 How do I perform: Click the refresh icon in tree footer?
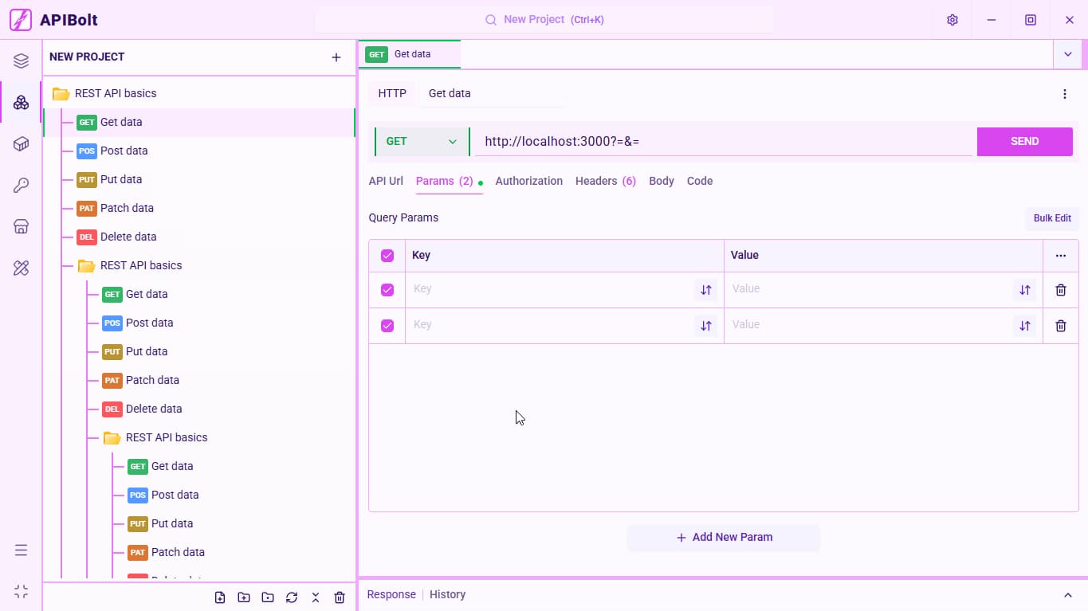pyautogui.click(x=292, y=597)
